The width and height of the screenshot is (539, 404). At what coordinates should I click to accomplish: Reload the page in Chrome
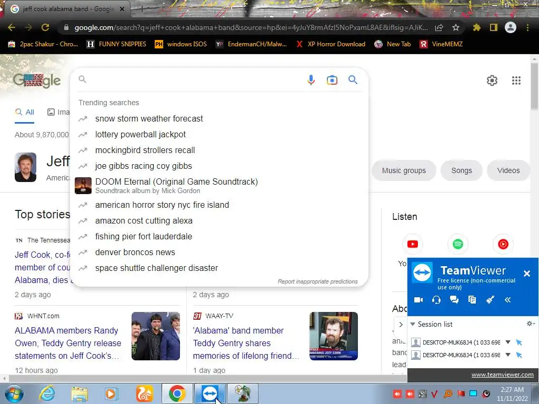[x=45, y=27]
